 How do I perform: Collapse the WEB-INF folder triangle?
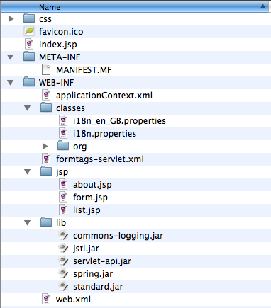point(11,82)
